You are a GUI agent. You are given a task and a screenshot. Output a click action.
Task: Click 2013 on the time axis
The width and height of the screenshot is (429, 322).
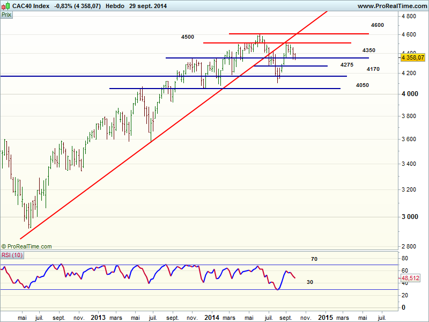click(99, 317)
